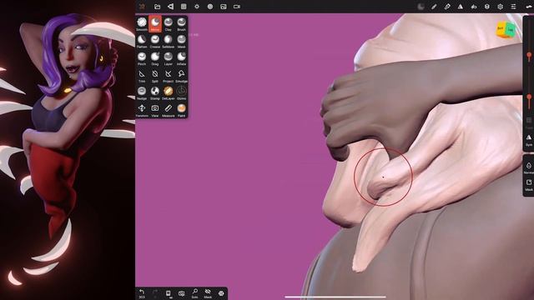Select the SelMask tool
This screenshot has height=300, width=534.
point(169,41)
